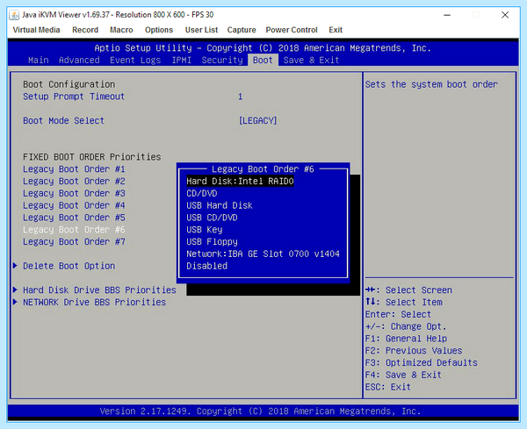Select the Boot tab
This screenshot has width=527, height=429.
tap(263, 60)
